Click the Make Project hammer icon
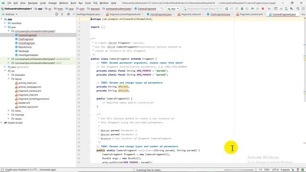Screen dimensions: 306x172 click(162, 9)
